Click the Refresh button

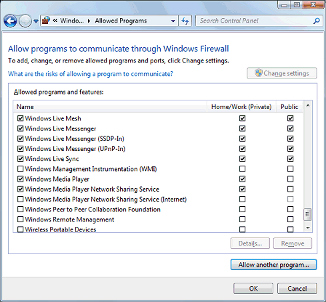pos(185,21)
